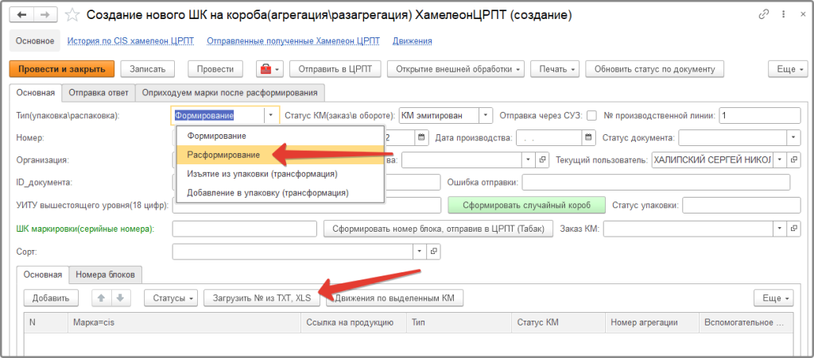Viewport: 814px width, 358px height.
Task: Expand the Текущий пользователь dropdown arrow
Action: 781,160
